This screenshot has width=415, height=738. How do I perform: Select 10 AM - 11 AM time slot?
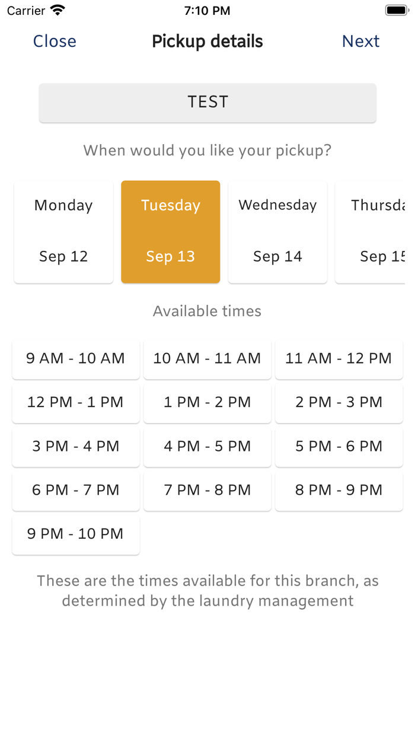point(207,359)
